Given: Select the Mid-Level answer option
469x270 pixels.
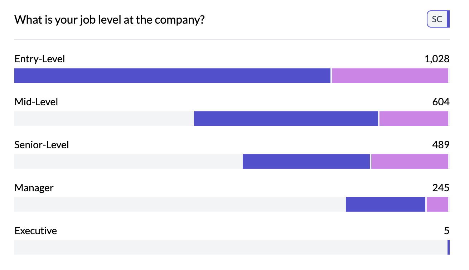Looking at the screenshot, I should (36, 102).
